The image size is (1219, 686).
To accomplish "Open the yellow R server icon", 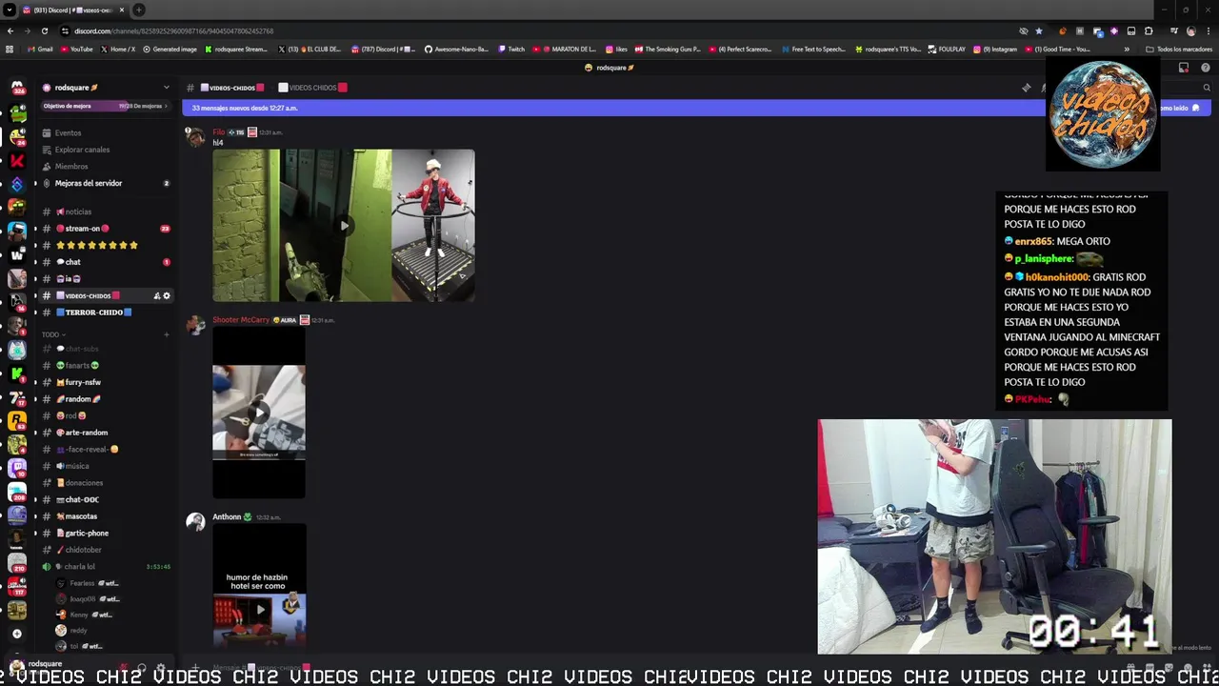I will point(17,419).
